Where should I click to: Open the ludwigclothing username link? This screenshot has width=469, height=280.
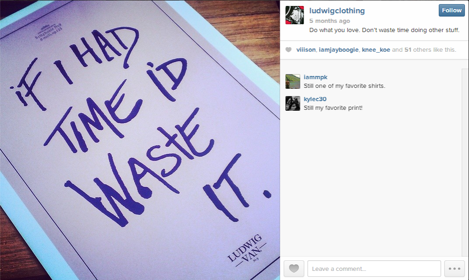[x=337, y=11]
